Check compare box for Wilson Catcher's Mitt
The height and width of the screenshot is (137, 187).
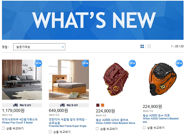[x=144, y=128]
